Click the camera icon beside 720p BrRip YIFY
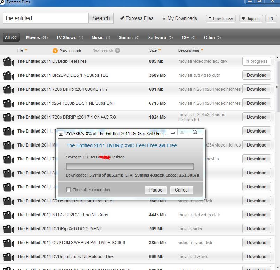Viewport: 280px width, 270px height. (8, 90)
